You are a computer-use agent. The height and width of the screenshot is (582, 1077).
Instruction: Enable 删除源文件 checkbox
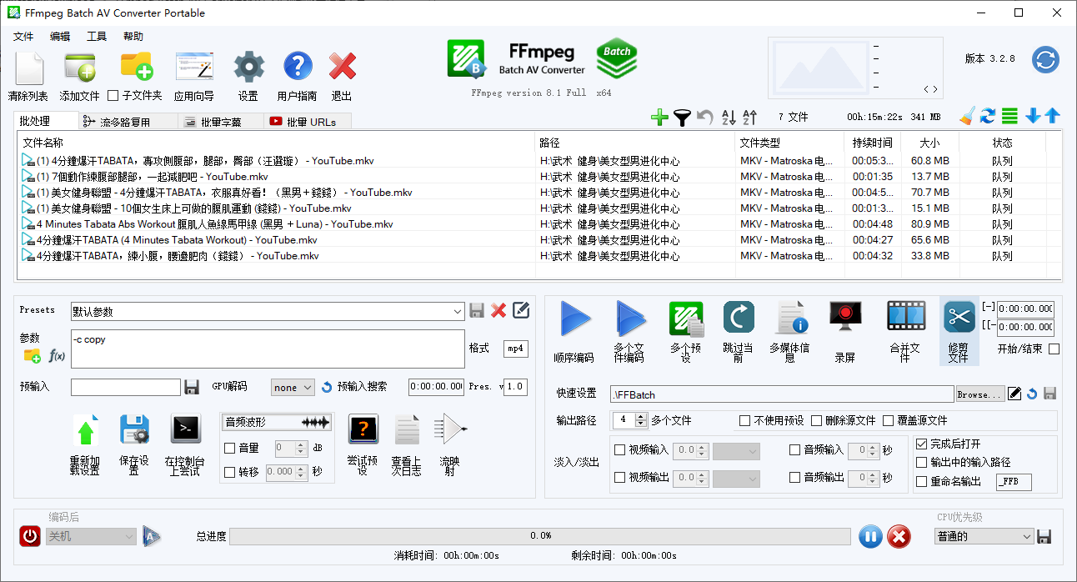(816, 420)
